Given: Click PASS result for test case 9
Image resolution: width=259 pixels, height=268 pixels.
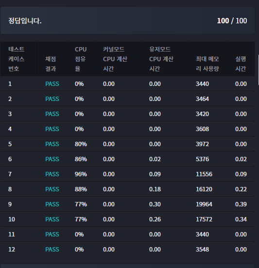Looking at the screenshot, I should point(52,204).
